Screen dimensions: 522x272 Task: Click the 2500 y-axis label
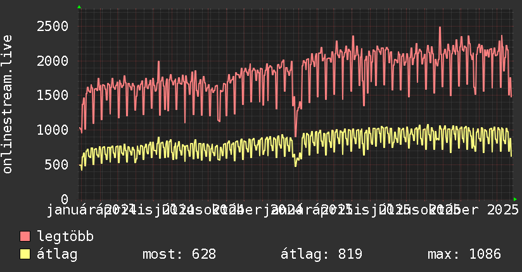point(53,27)
